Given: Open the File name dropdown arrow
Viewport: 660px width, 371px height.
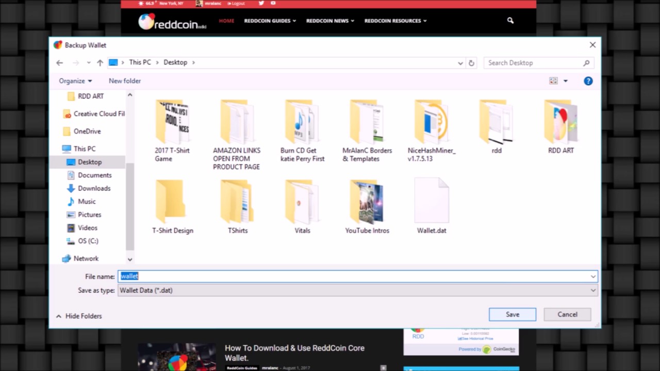Looking at the screenshot, I should [593, 277].
